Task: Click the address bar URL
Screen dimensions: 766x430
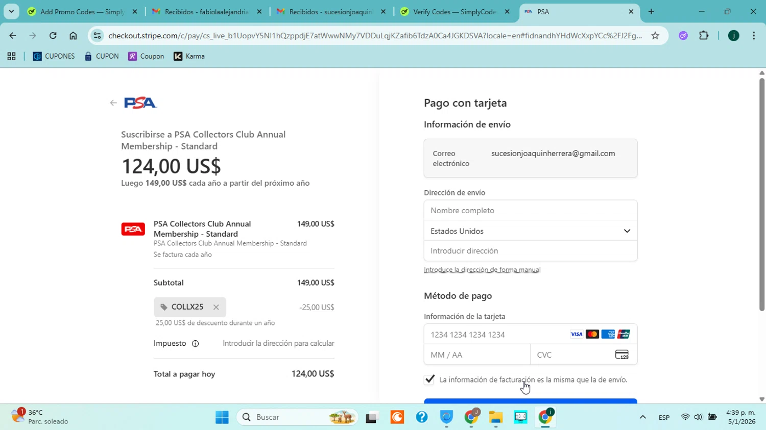Action: [x=375, y=36]
